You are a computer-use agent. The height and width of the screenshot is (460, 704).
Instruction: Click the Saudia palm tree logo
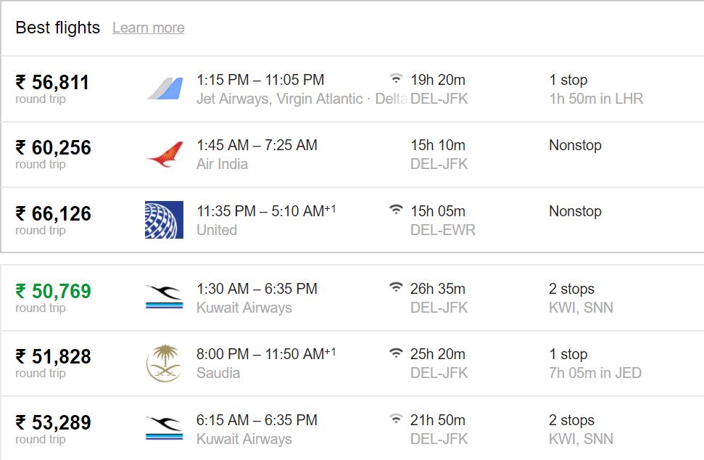tap(164, 363)
